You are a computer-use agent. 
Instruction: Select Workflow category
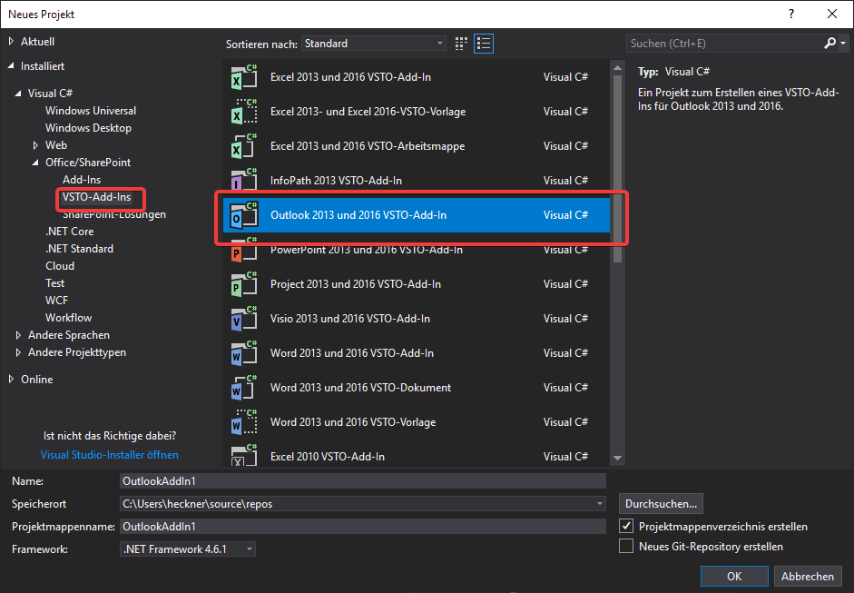point(68,318)
